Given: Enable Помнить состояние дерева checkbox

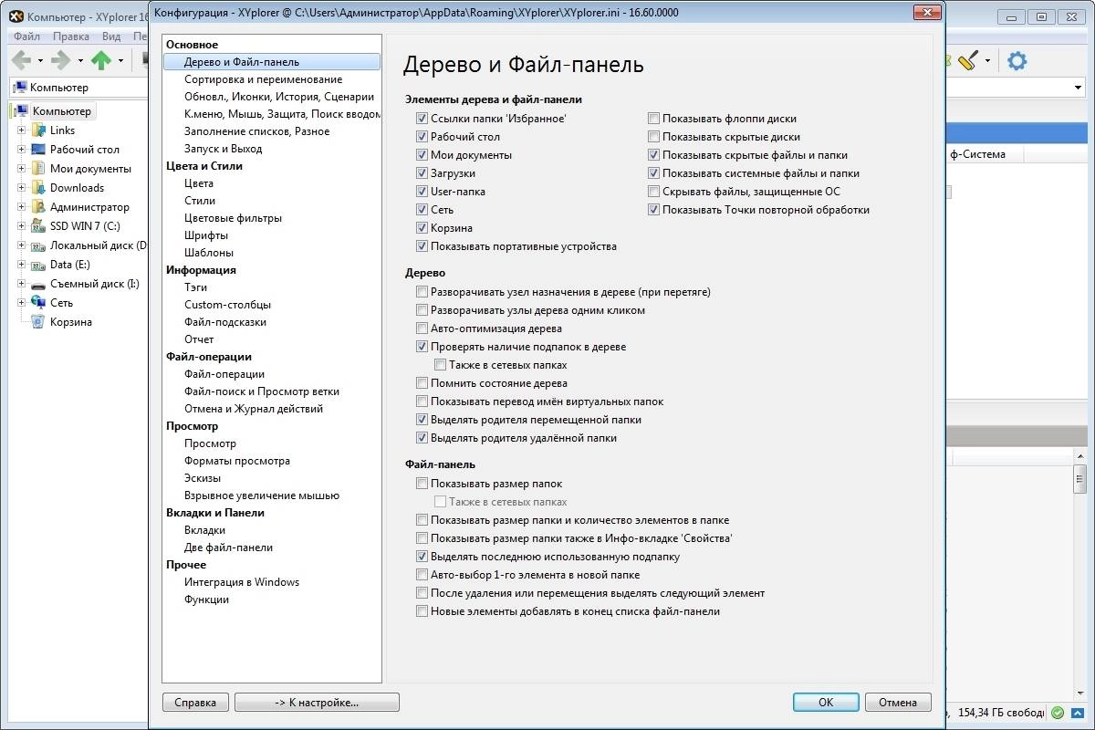Looking at the screenshot, I should tap(422, 383).
